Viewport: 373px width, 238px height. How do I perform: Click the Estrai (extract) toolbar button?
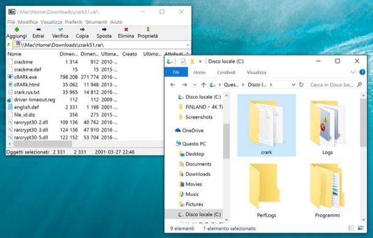point(39,33)
